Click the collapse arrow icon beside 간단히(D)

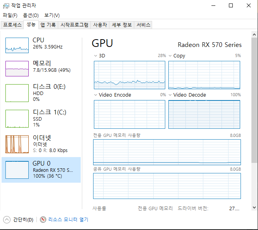7,220
